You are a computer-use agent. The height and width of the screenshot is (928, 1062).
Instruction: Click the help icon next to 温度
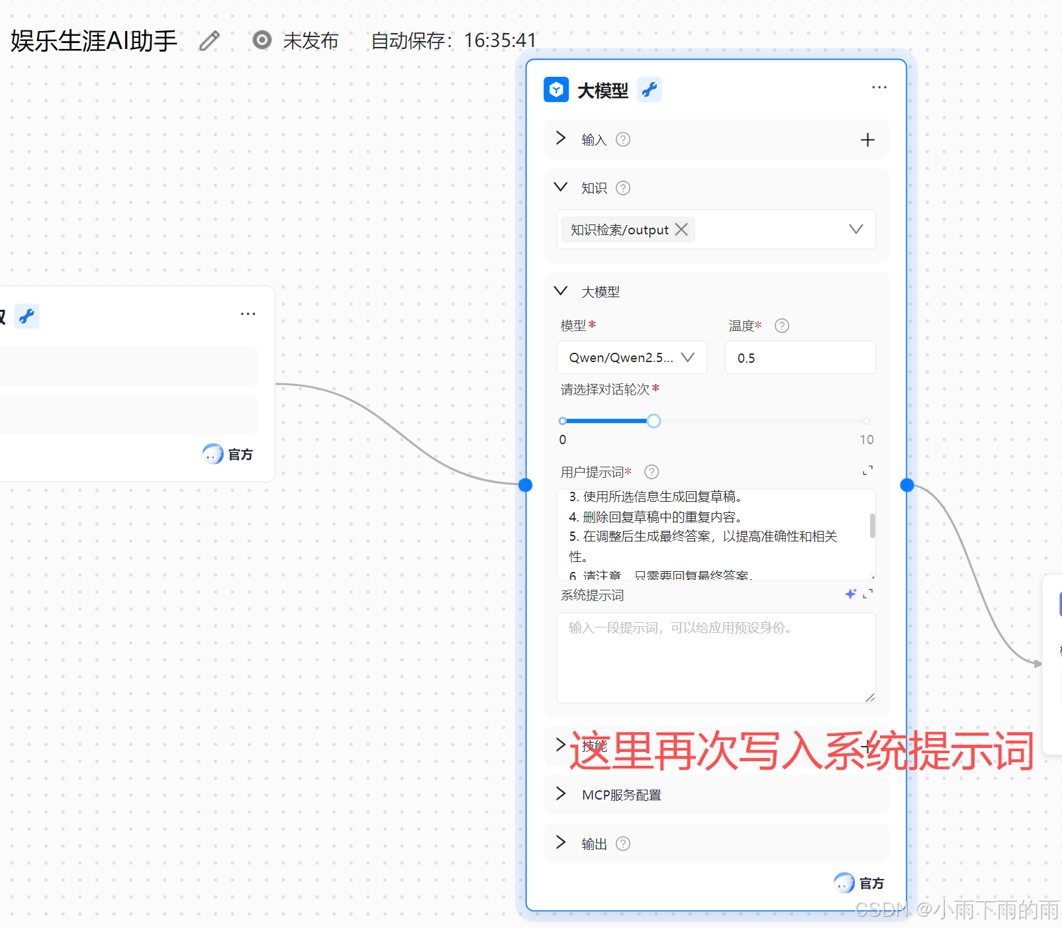782,326
